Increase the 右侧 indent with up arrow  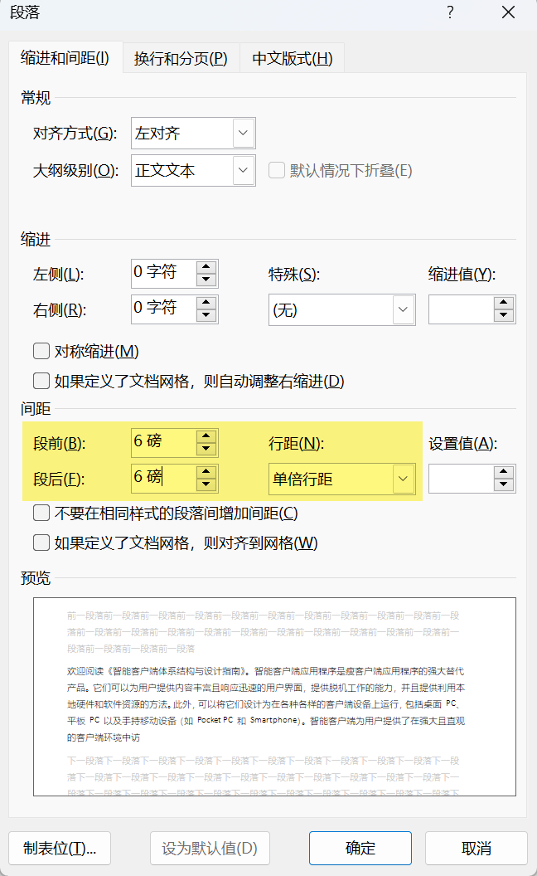206,302
